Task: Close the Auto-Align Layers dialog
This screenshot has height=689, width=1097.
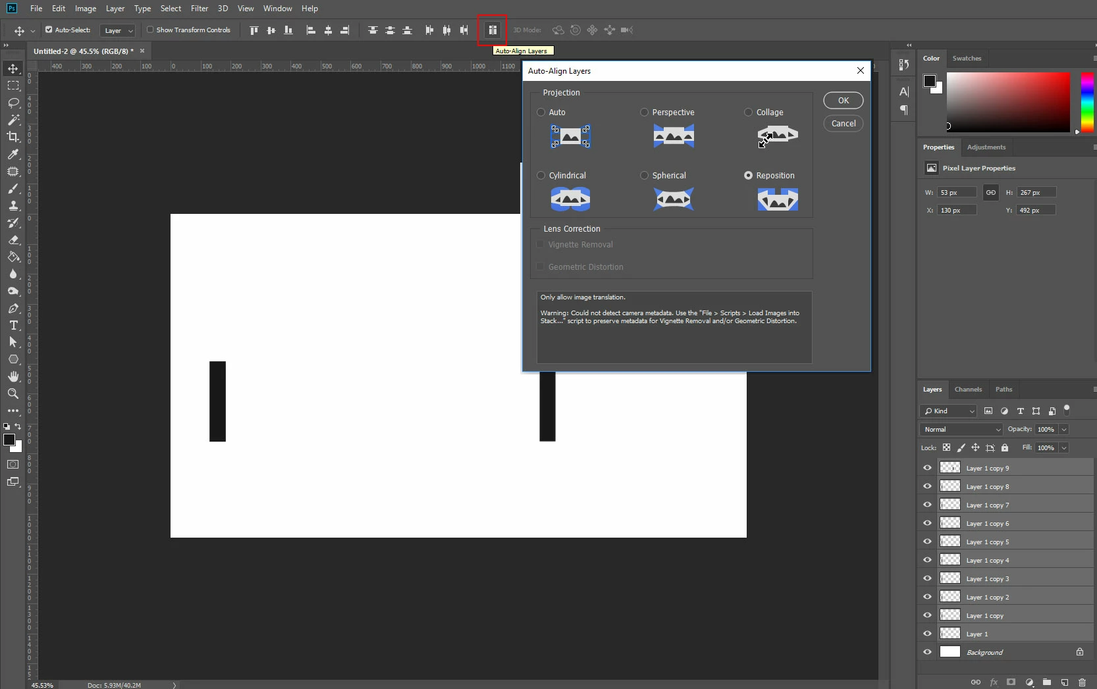Action: click(861, 71)
